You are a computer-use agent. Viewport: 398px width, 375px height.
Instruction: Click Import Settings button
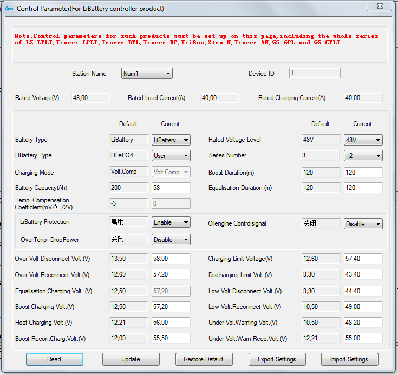[349, 359]
